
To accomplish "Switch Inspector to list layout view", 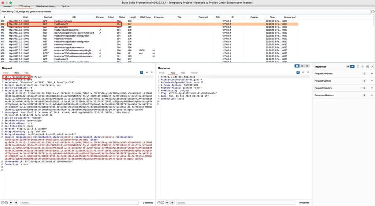I will pos(348,67).
